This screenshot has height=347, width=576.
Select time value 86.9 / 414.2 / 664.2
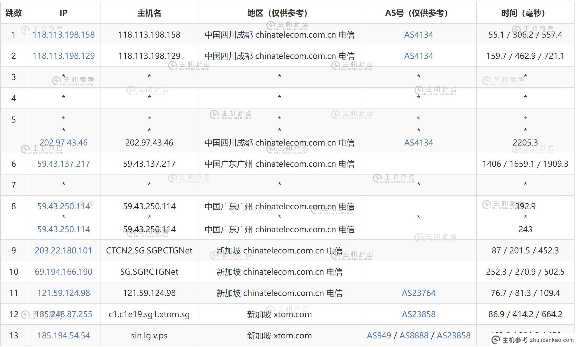point(525,314)
